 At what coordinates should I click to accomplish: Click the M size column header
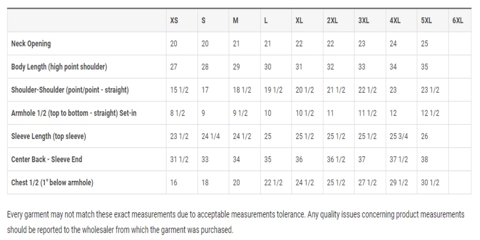click(x=236, y=20)
